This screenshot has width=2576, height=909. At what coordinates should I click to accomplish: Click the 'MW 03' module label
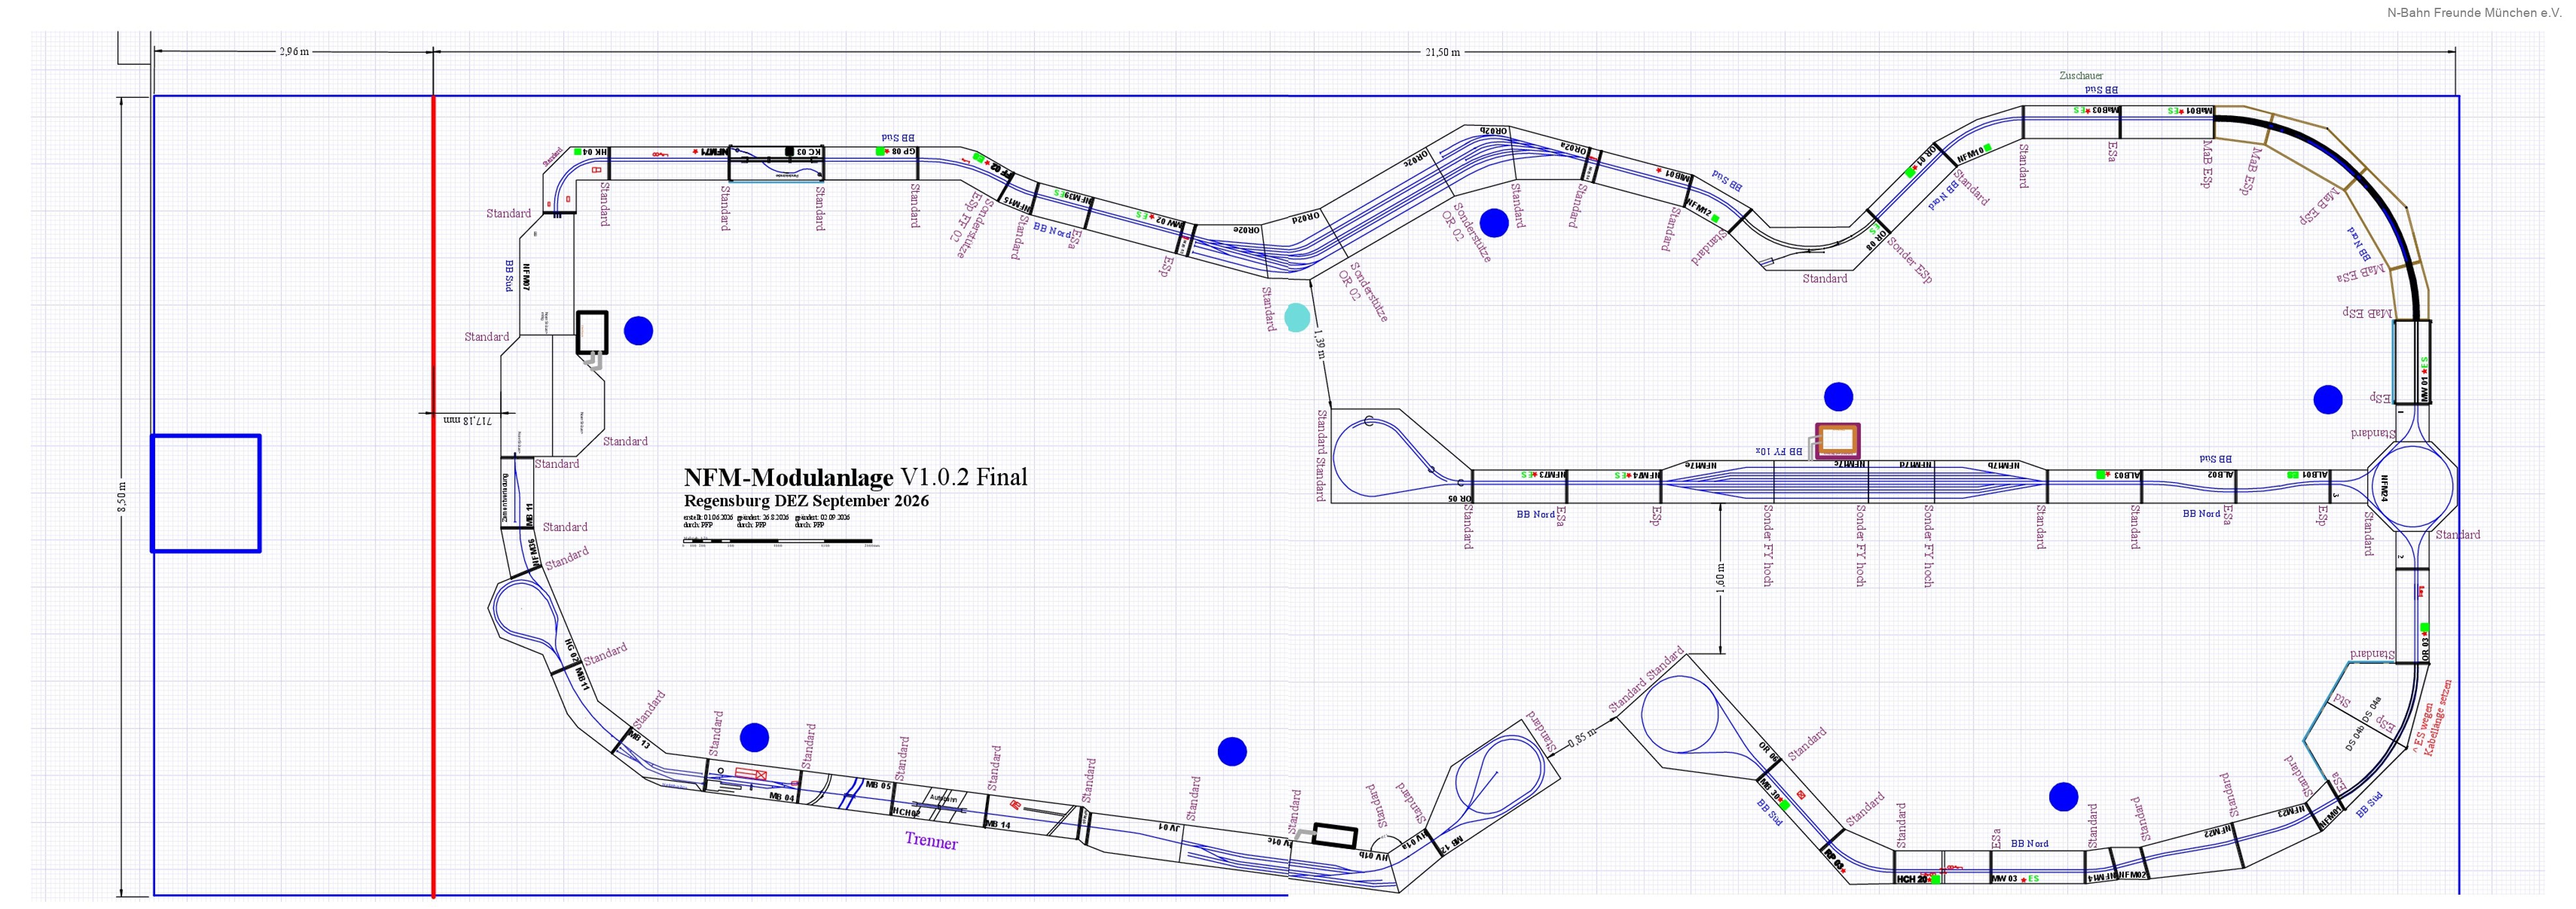(x=2004, y=879)
